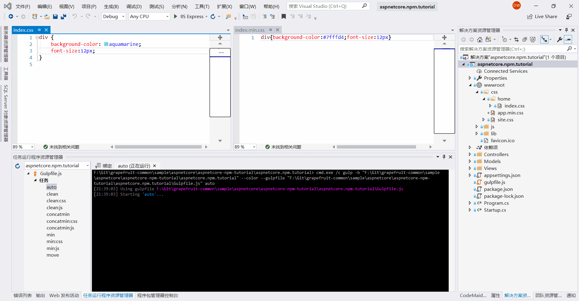
Task: Switch views icon in Solution Explorer toolbar
Action: tap(488, 40)
